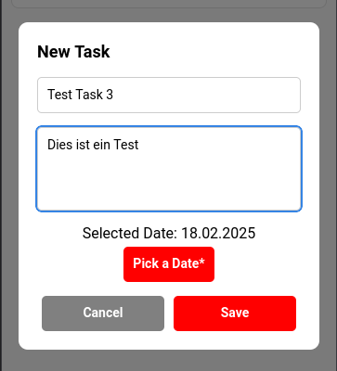
Task: Place cursor after 'Dies ist ein Test' text
Action: point(139,145)
